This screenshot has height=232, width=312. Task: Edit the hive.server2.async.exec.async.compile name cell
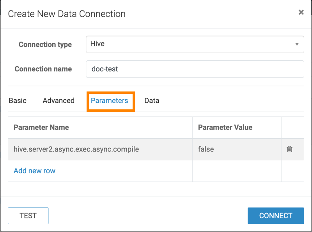[x=76, y=149]
